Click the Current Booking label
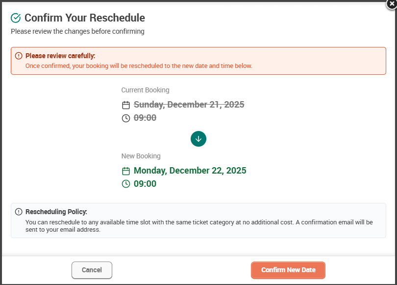 [x=146, y=90]
